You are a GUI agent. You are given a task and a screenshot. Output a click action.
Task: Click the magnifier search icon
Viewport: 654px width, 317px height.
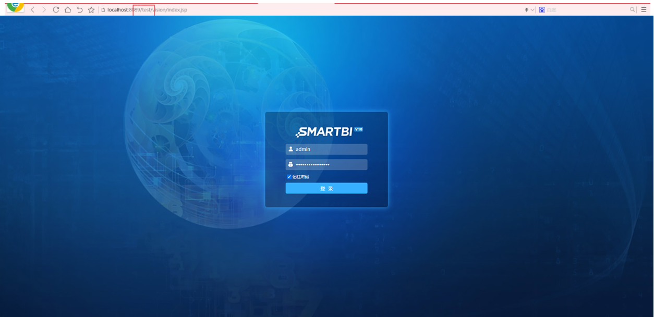pyautogui.click(x=633, y=10)
